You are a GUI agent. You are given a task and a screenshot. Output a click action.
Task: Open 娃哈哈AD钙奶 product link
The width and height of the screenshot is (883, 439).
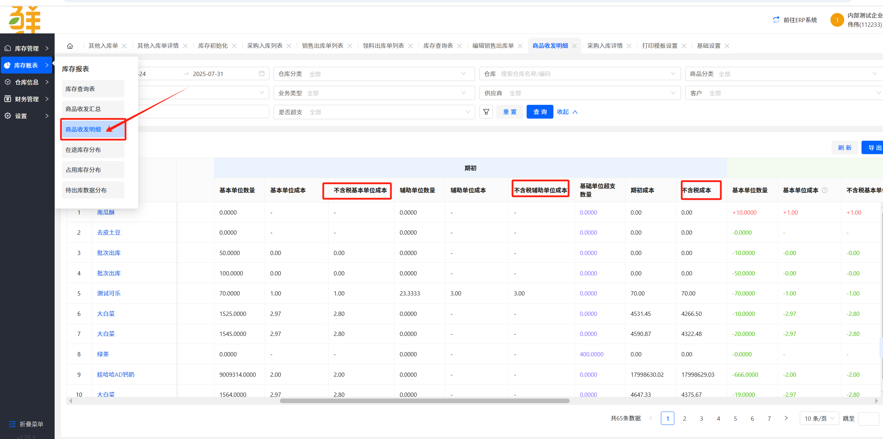(116, 375)
